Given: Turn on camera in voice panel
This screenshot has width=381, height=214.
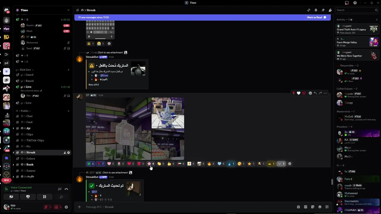Looking at the screenshot, I should [11, 197].
